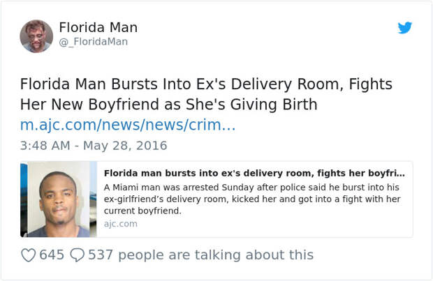
Task: Click the 645 likes count
Action: coord(52,255)
